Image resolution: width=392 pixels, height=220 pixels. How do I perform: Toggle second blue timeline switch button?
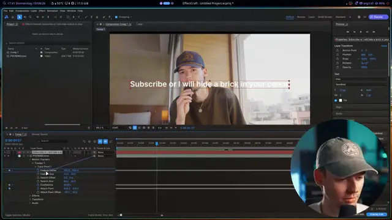coord(105,141)
